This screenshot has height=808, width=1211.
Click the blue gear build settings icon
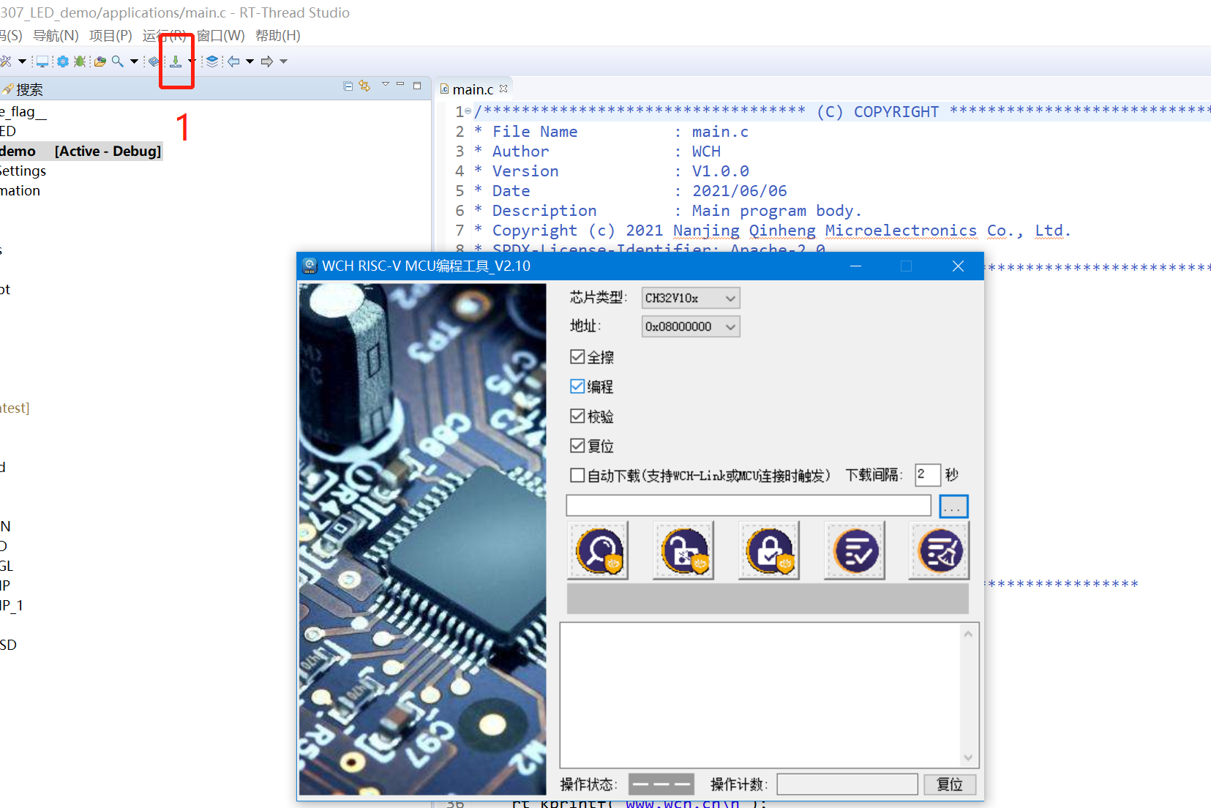63,61
